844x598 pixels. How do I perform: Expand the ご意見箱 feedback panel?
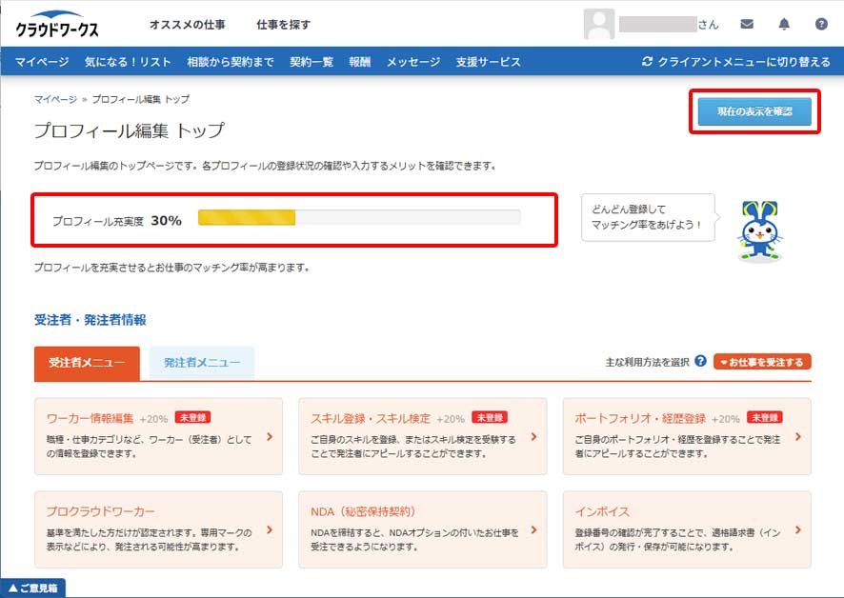[32, 588]
